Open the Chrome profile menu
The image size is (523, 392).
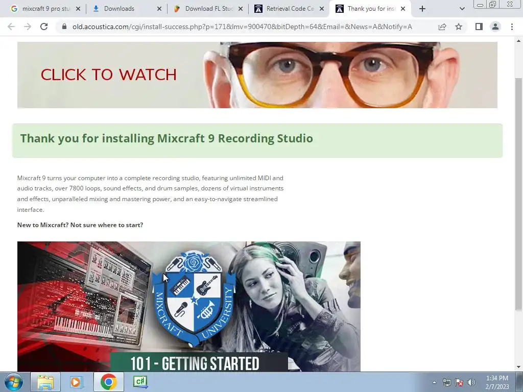(495, 27)
